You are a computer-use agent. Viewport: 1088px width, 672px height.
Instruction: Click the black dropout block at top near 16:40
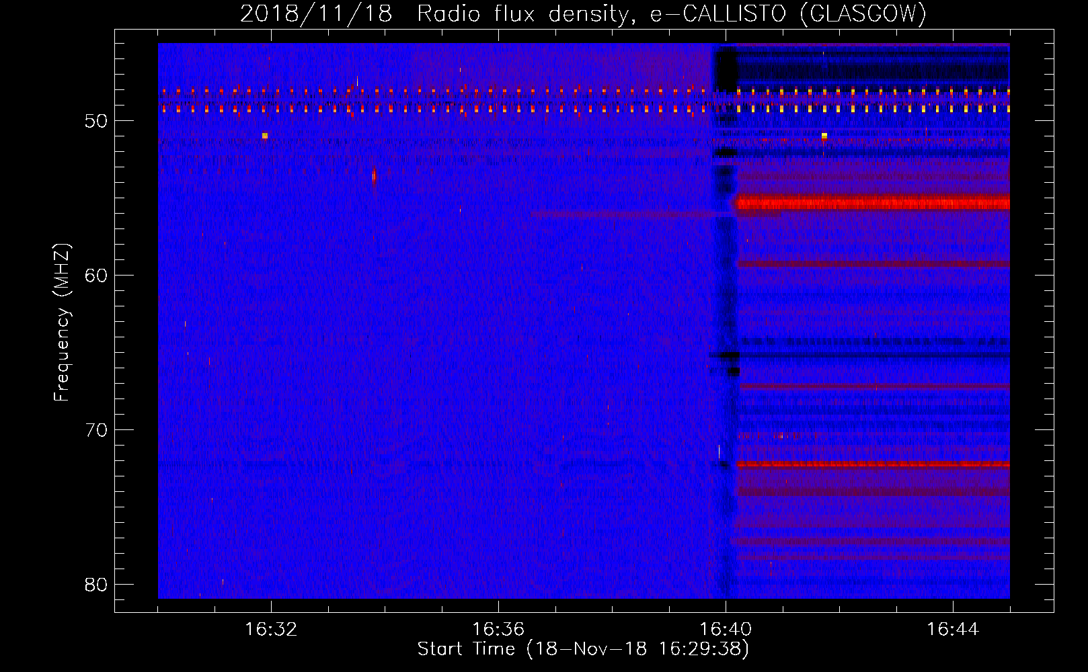click(x=725, y=70)
